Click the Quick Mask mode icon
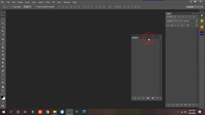 (3, 102)
